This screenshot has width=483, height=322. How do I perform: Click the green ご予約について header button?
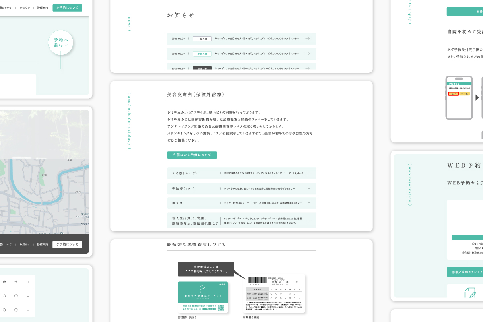tap(67, 8)
